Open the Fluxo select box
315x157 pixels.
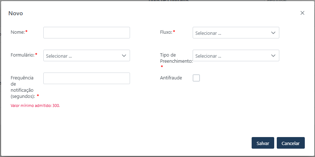[232, 33]
